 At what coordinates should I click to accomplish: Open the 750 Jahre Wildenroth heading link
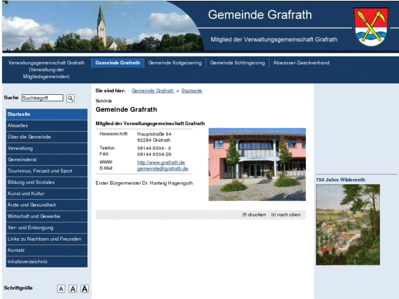(x=340, y=180)
